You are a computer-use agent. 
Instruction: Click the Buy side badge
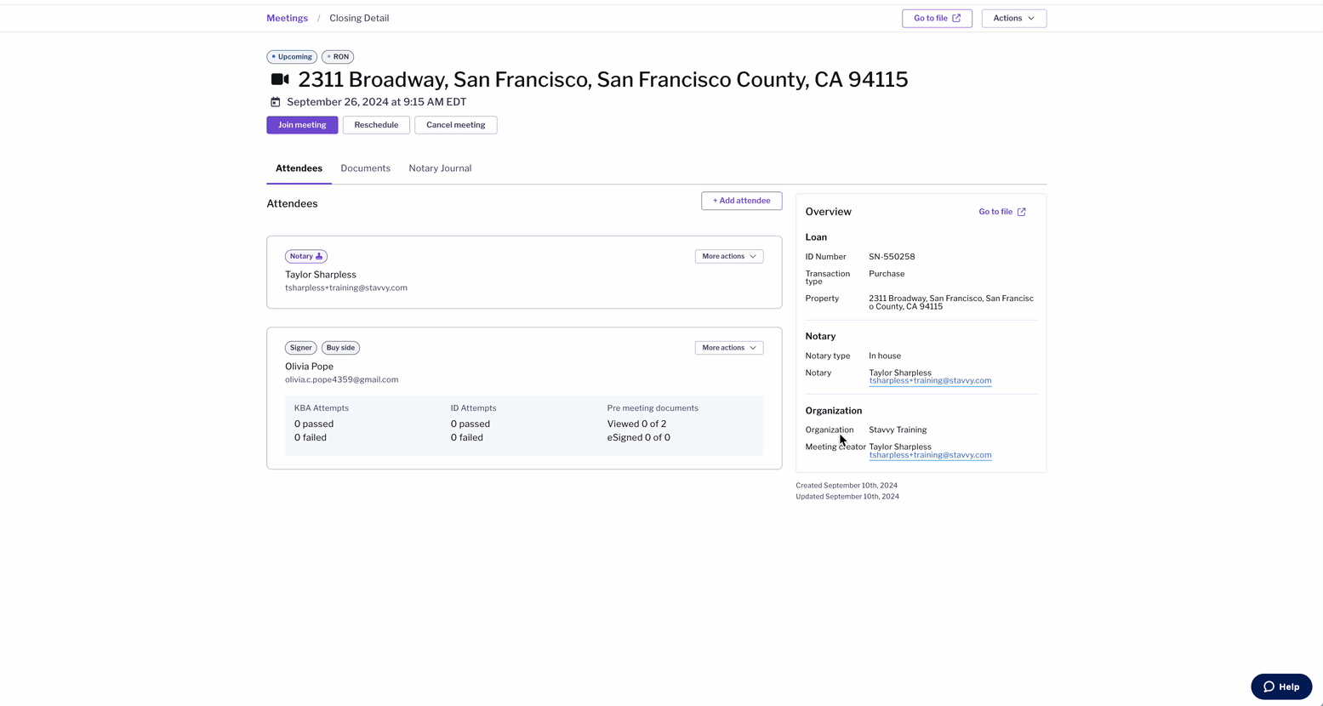[x=340, y=348]
